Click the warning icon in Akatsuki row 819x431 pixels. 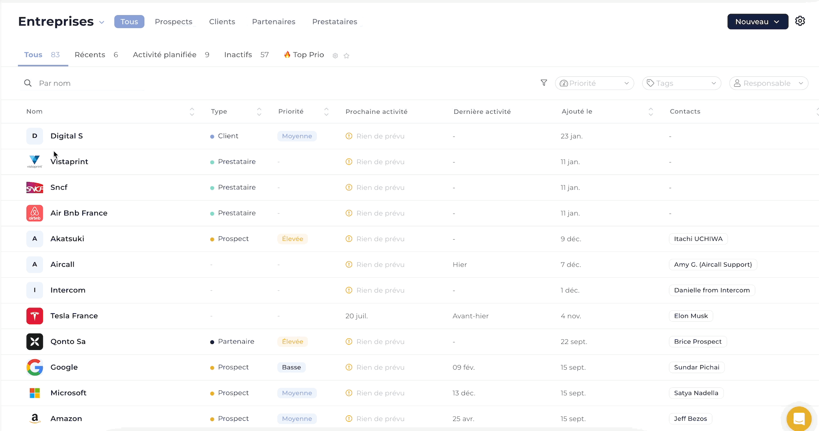(349, 239)
